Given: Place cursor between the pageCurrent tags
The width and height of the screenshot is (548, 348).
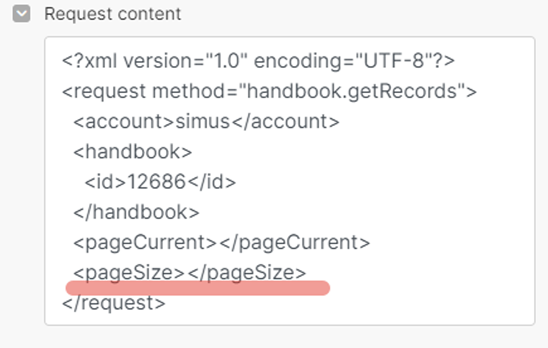Looking at the screenshot, I should [x=218, y=243].
